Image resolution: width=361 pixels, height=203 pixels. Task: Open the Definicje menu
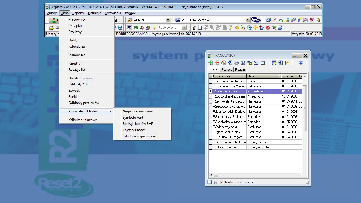tap(94, 13)
